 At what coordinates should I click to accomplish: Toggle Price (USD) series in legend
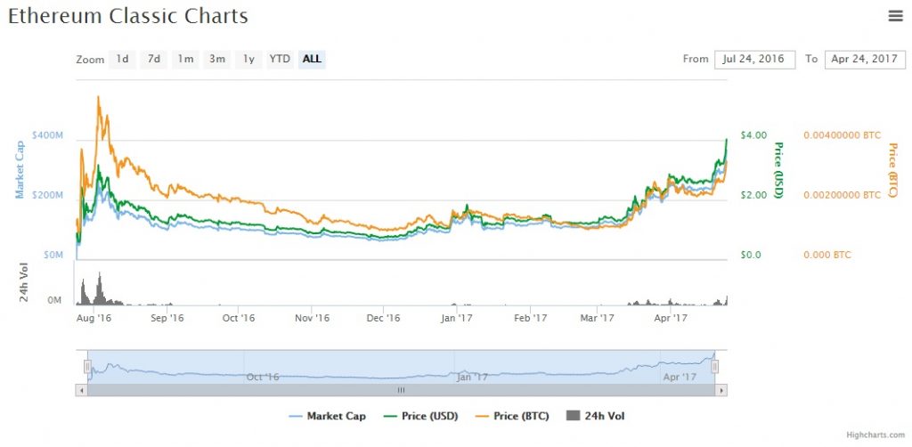[x=421, y=416]
